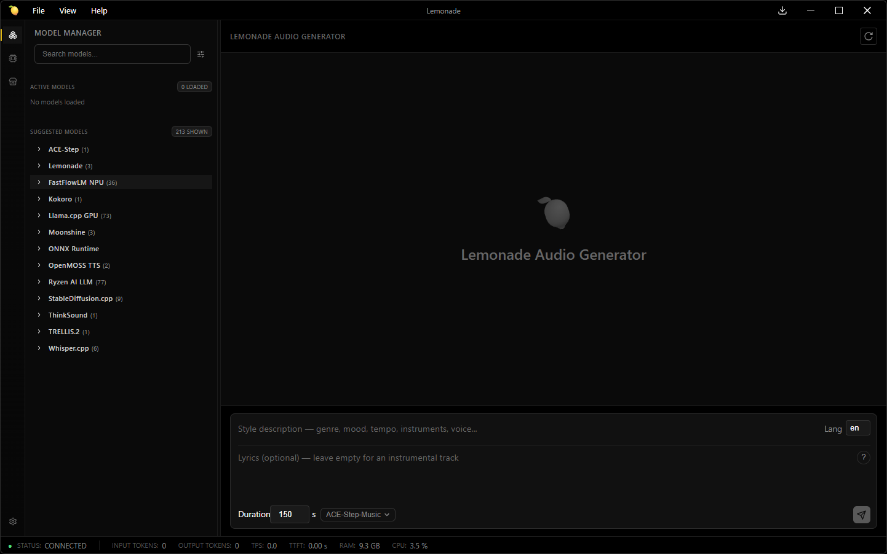Viewport: 887px width, 554px height.
Task: Open the chip-shaped backend sidebar icon
Action: coord(13,58)
